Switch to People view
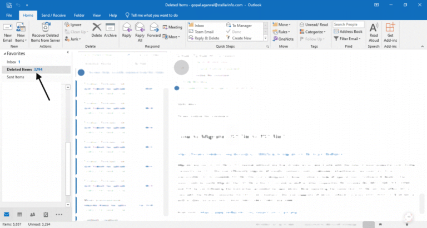427x228 pixels. [x=33, y=215]
